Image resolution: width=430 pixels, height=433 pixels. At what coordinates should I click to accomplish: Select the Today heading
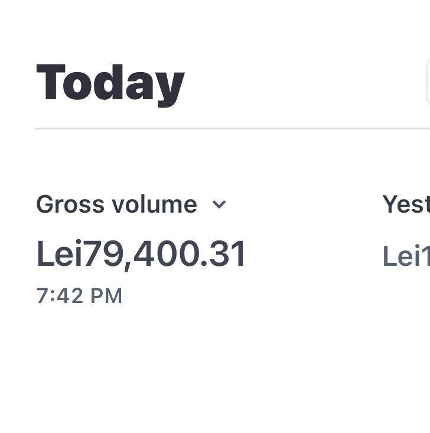pos(110,83)
